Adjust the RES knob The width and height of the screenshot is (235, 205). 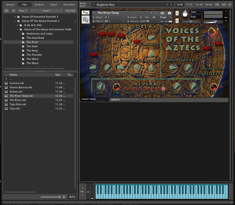(x=107, y=67)
